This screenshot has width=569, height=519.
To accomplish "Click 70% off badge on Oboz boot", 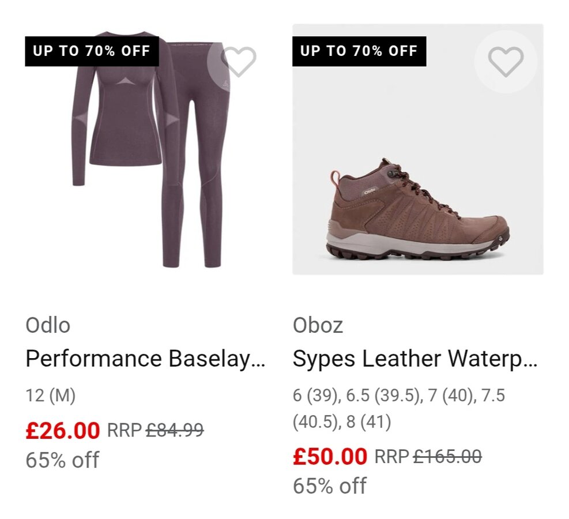I will (x=359, y=51).
